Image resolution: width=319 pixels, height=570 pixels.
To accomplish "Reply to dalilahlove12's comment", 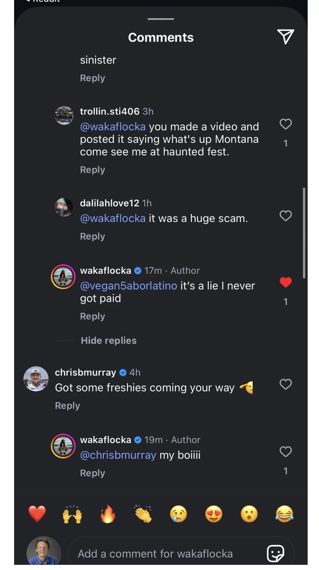I will (x=92, y=236).
